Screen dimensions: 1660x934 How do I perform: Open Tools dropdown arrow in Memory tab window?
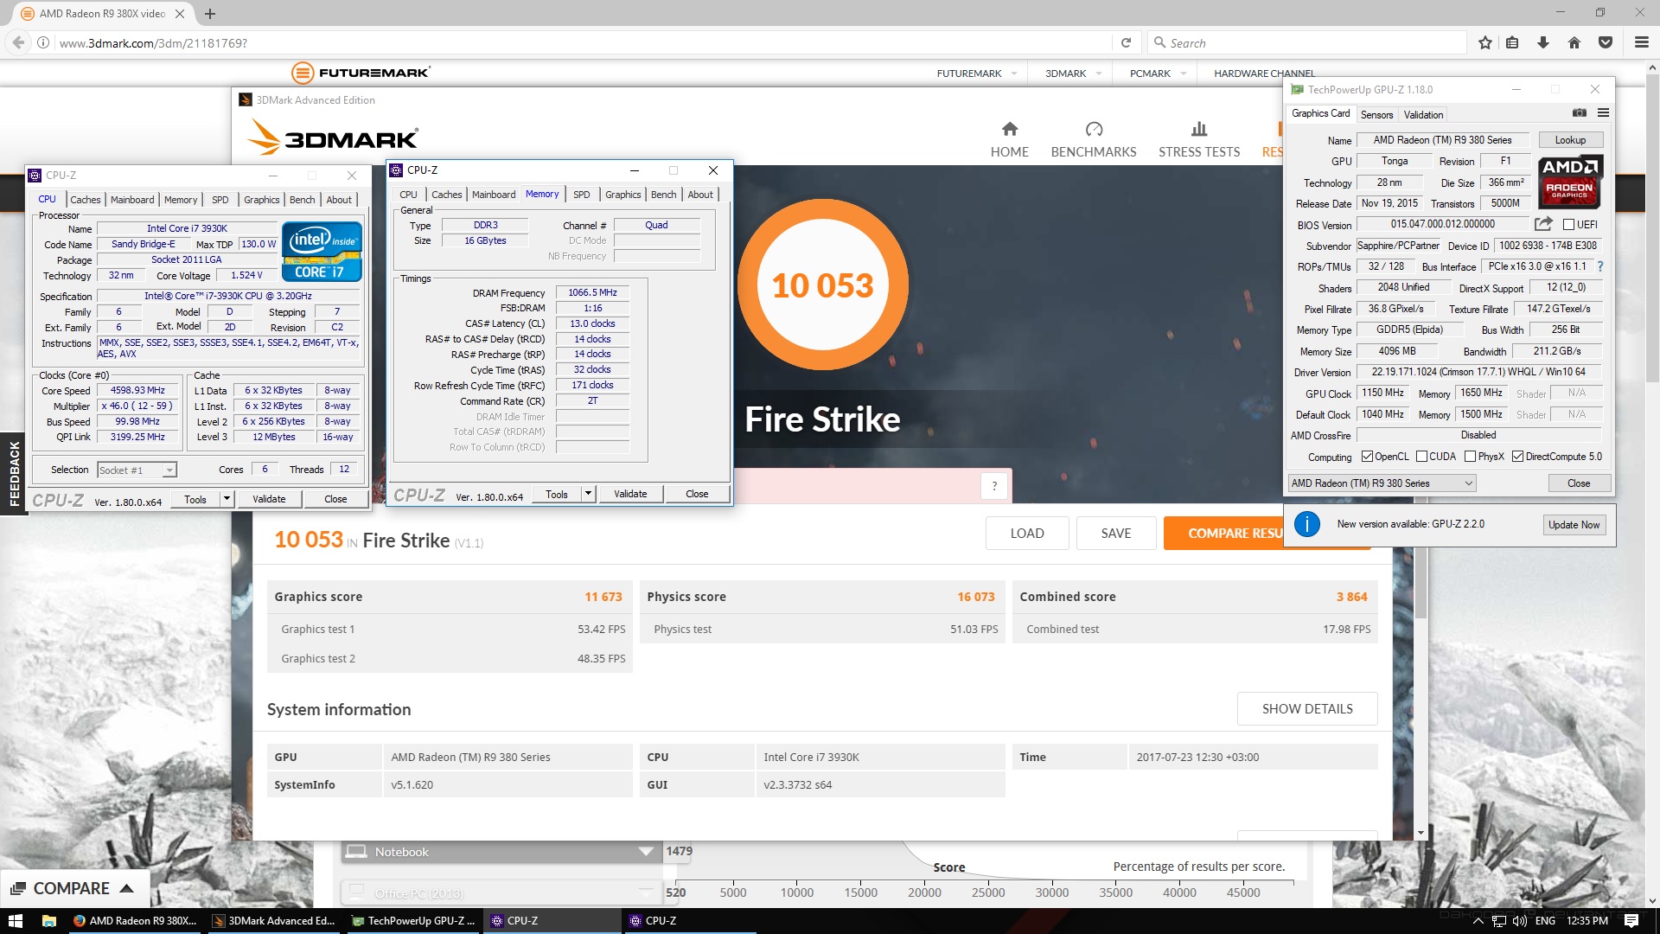pos(588,494)
